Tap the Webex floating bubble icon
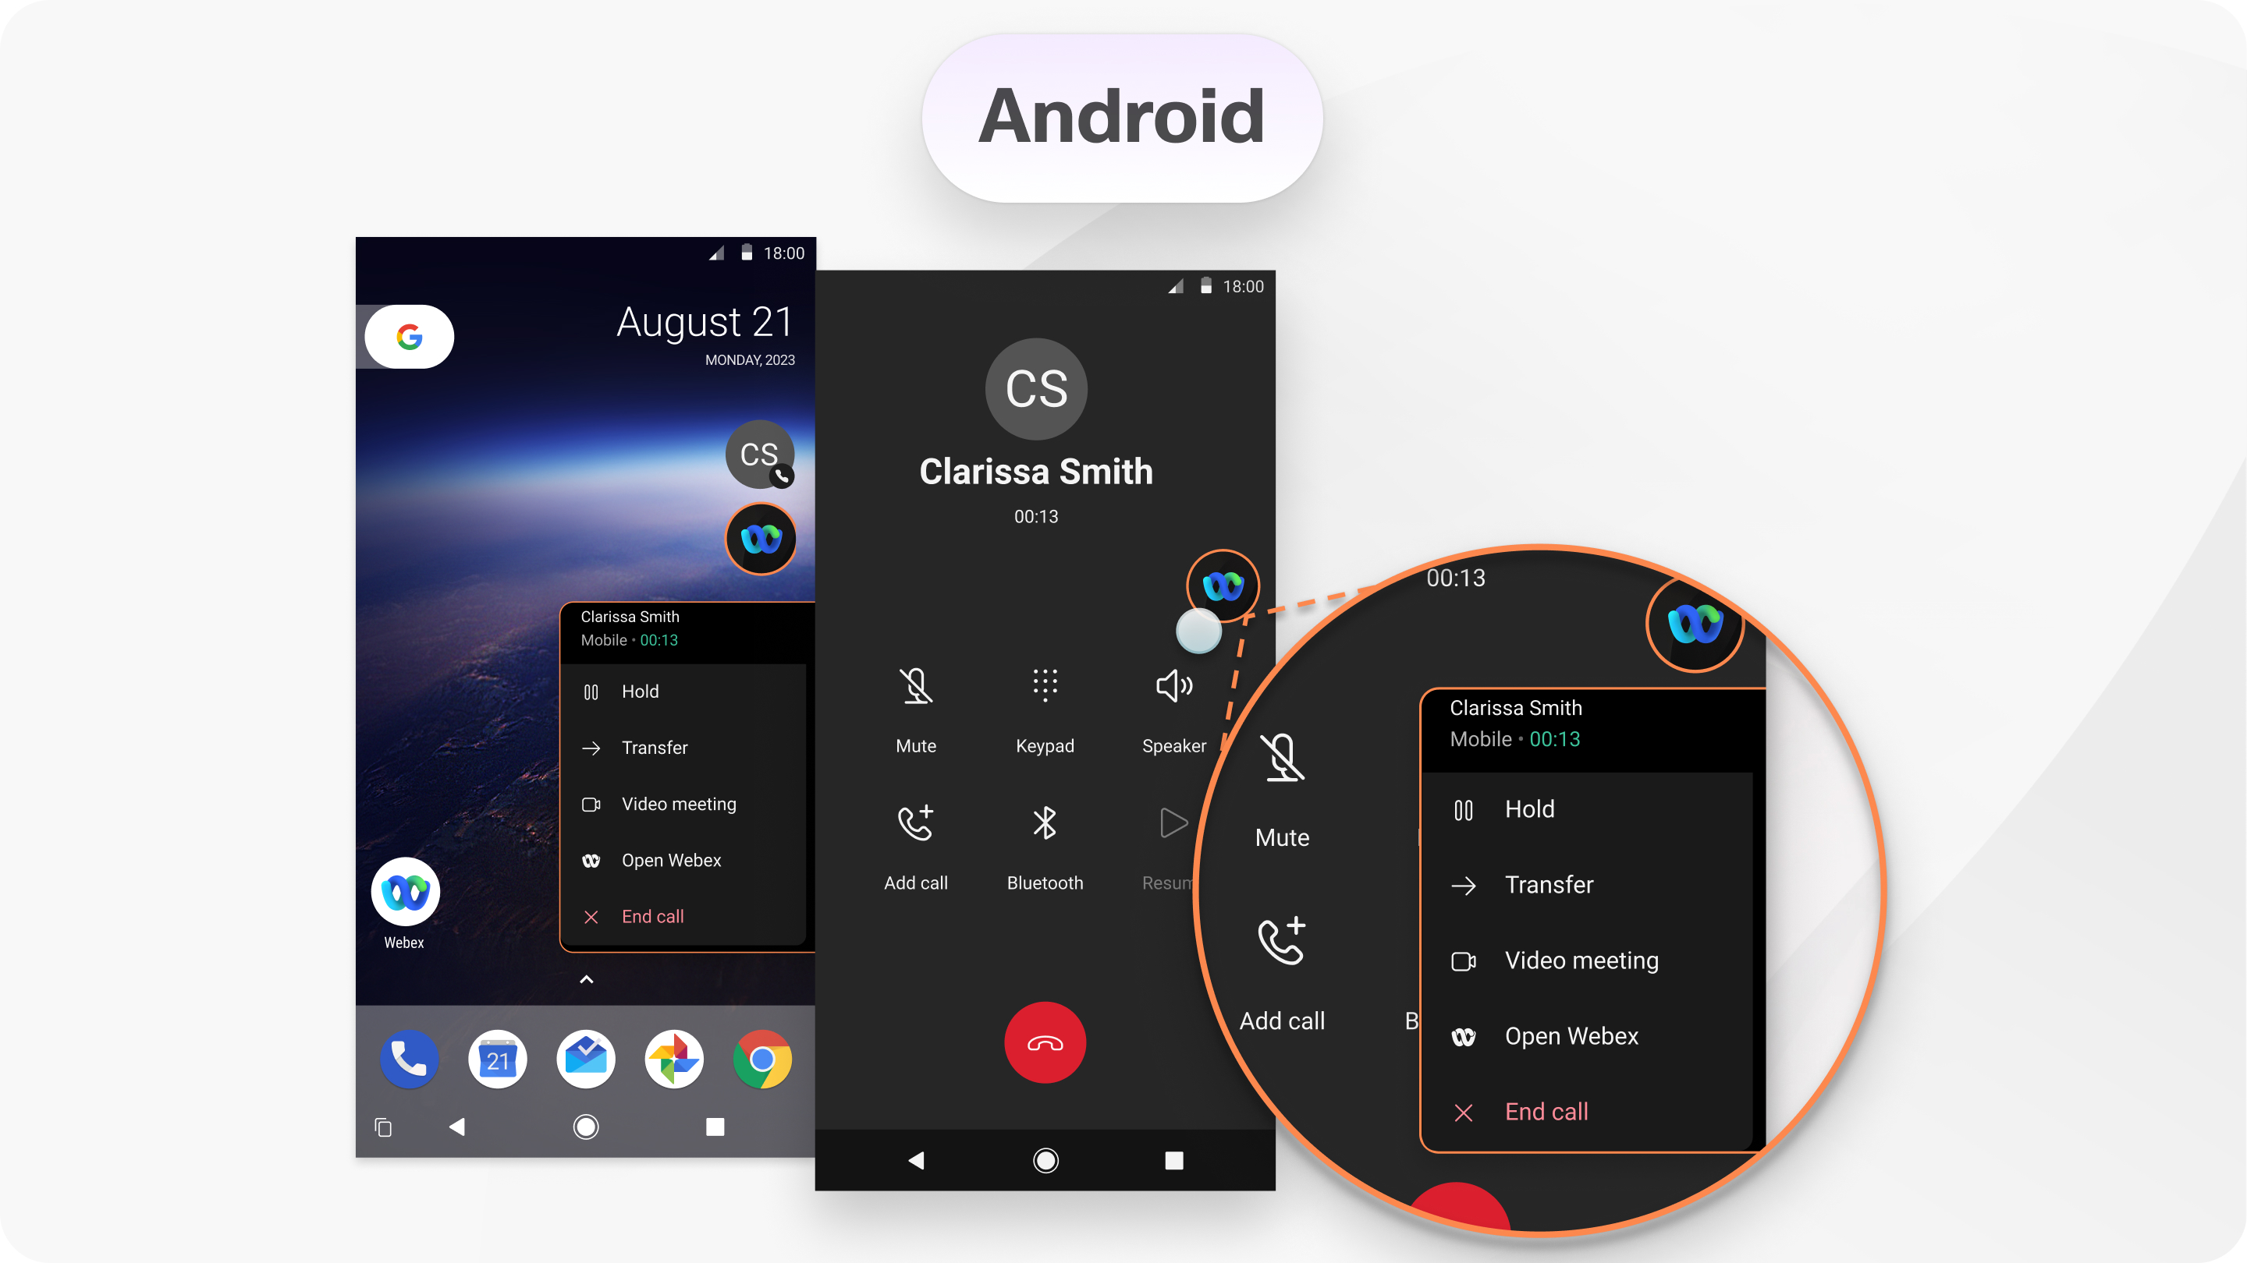Viewport: 2247px width, 1263px height. coord(1224,583)
